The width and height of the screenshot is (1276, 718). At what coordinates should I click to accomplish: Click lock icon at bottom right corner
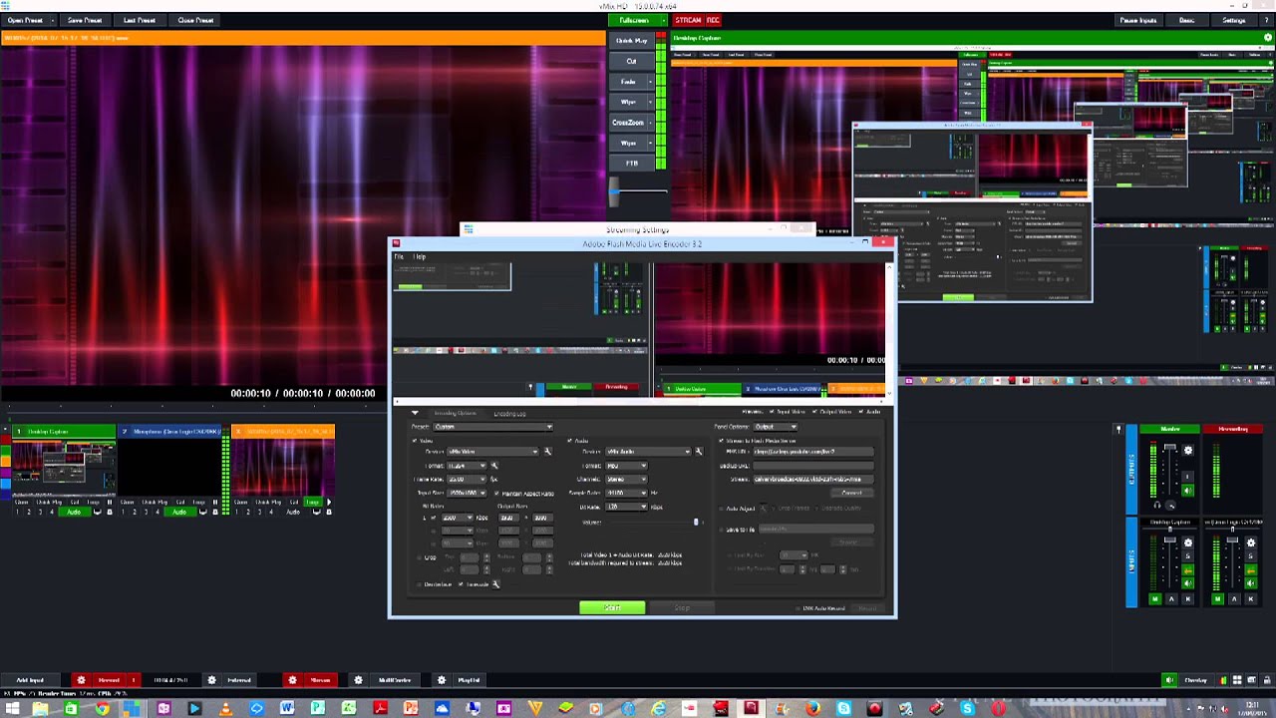click(x=1267, y=680)
